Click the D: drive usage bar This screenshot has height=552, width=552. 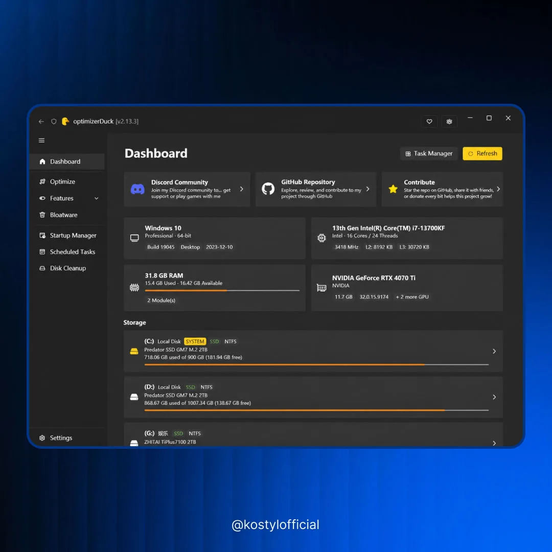tap(316, 410)
